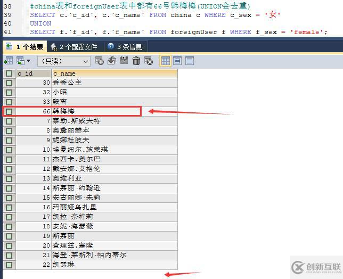This screenshot has width=343, height=279.
Task: Select the cell '小昭'
Action: (x=115, y=92)
